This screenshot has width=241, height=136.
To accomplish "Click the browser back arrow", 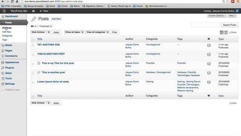I will [x=3, y=2].
